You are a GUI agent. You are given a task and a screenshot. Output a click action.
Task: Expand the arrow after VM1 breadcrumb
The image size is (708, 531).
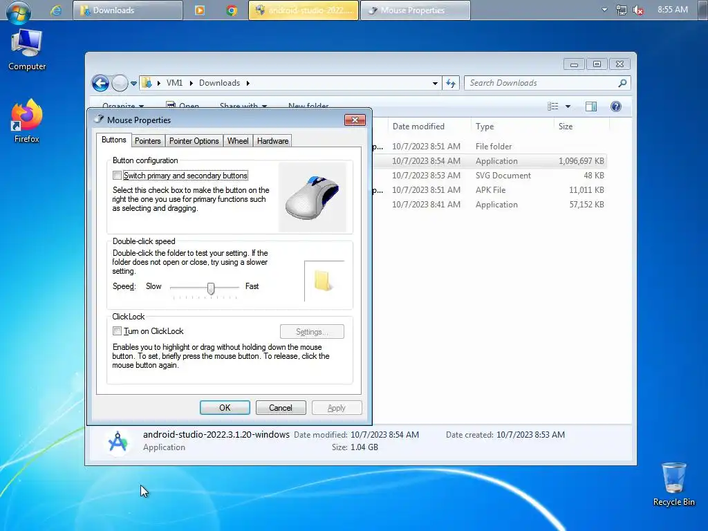191,83
